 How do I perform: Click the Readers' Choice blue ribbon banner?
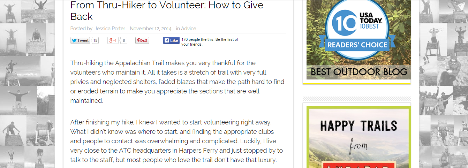(x=357, y=44)
